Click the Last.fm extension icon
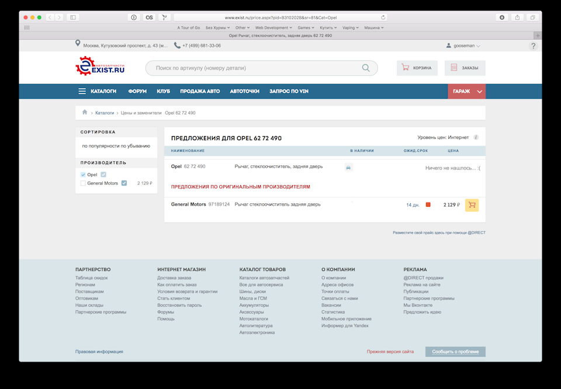The image size is (561, 389). (149, 17)
